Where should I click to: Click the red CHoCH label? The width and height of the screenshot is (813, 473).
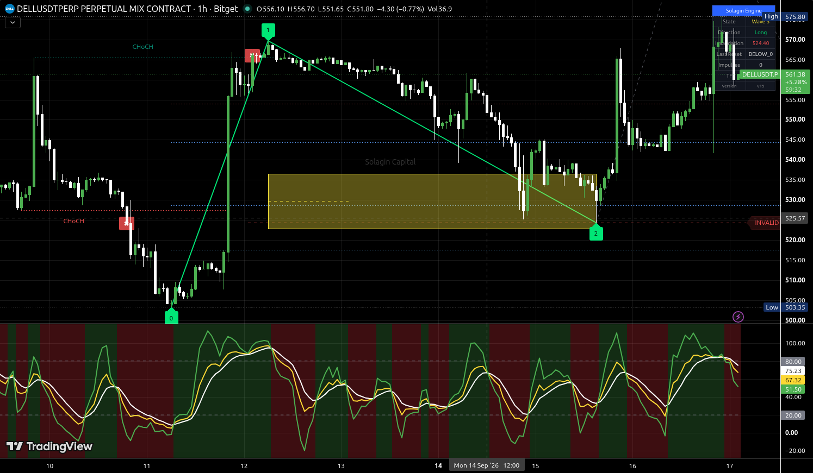tap(74, 221)
